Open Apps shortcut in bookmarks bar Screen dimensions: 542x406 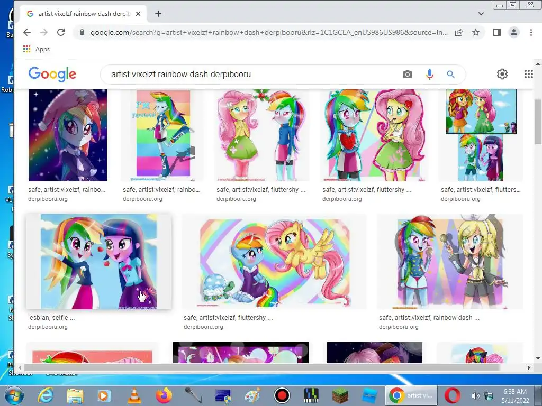point(37,49)
